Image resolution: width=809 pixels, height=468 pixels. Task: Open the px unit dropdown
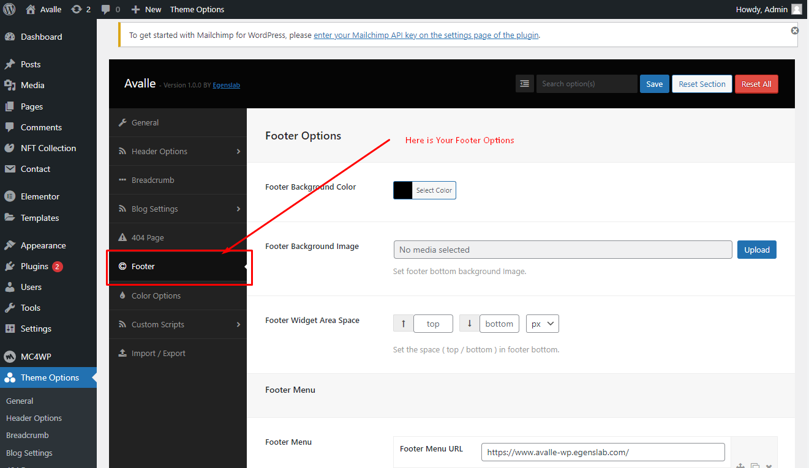click(543, 324)
